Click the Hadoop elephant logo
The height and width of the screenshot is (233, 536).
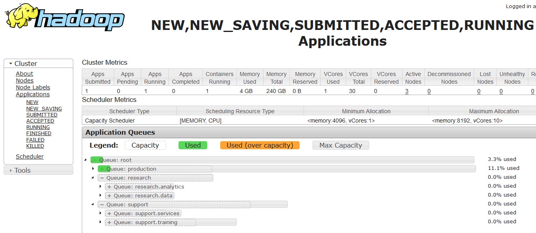(x=65, y=17)
